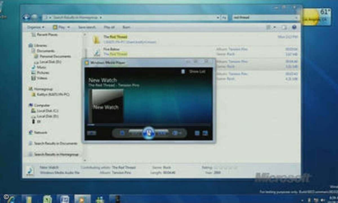Click the Media Player seek progress bar
The width and height of the screenshot is (338, 203).
[x=148, y=125]
